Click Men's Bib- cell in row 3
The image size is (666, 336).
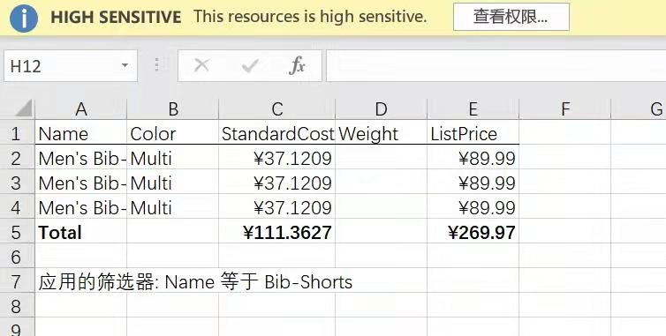(80, 183)
